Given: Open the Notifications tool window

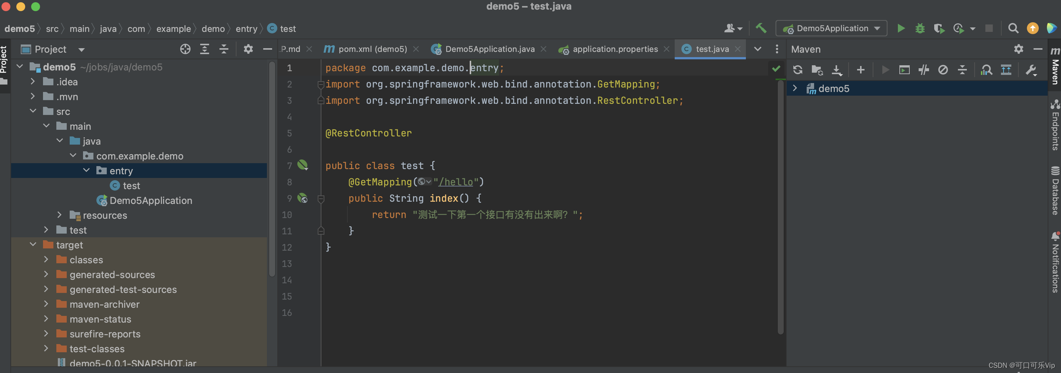Looking at the screenshot, I should point(1055,262).
